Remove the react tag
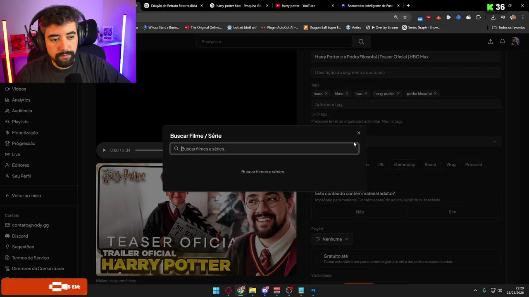Image resolution: width=529 pixels, height=297 pixels. [326, 94]
